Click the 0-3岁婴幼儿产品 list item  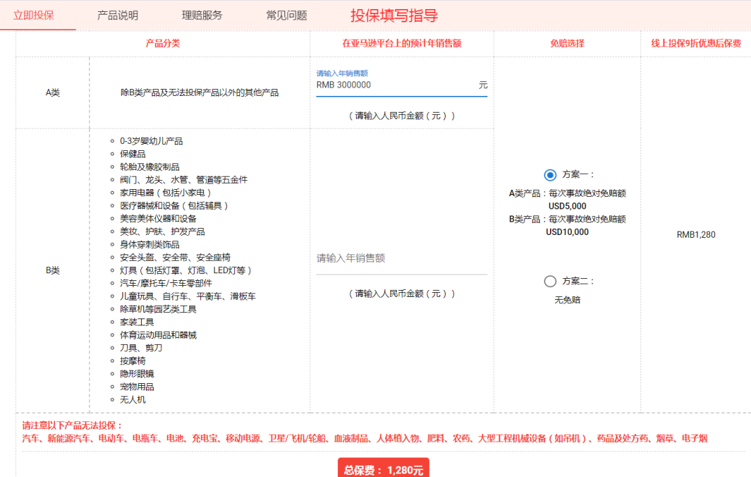point(152,140)
